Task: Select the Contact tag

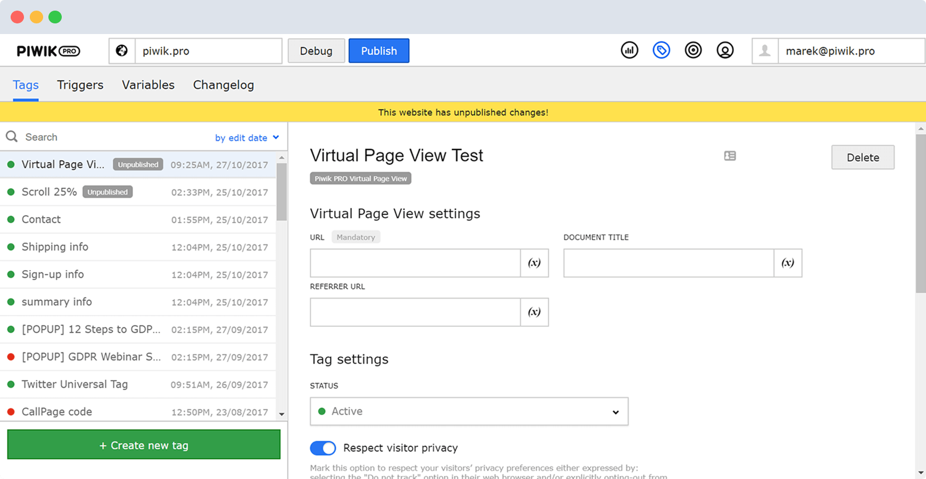Action: point(138,220)
